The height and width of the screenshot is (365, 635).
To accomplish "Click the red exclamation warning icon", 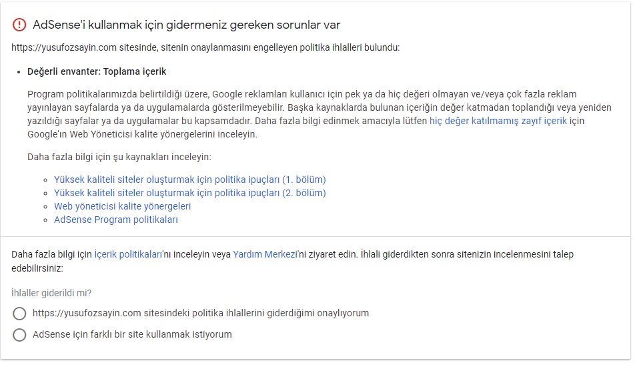I will 19,25.
